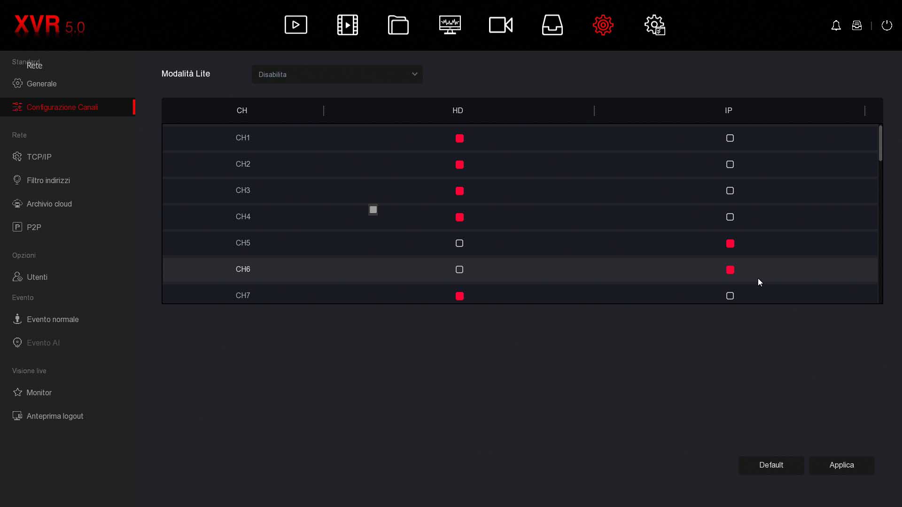Open Evento normale menu item
Viewport: 902px width, 507px height.
click(52, 319)
